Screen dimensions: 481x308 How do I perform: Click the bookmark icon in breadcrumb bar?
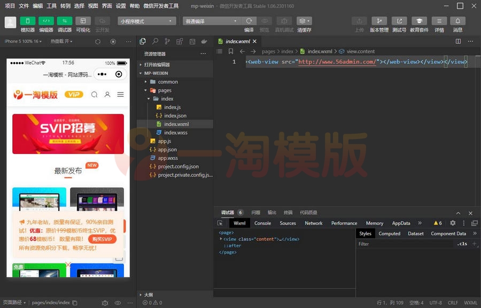point(231,51)
